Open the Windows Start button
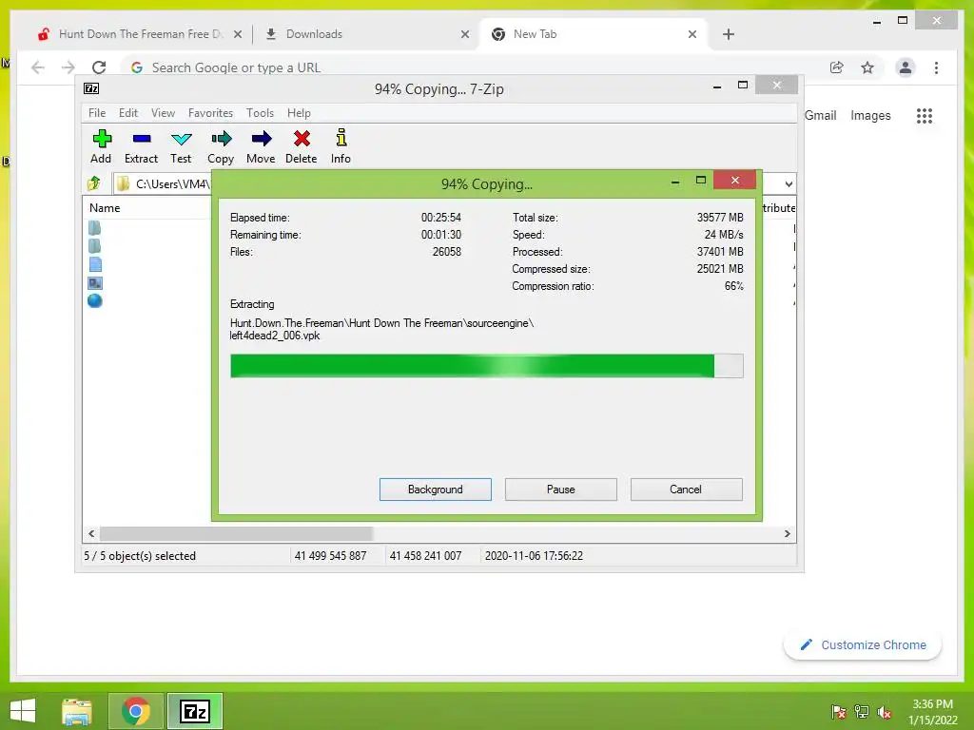 (x=23, y=711)
